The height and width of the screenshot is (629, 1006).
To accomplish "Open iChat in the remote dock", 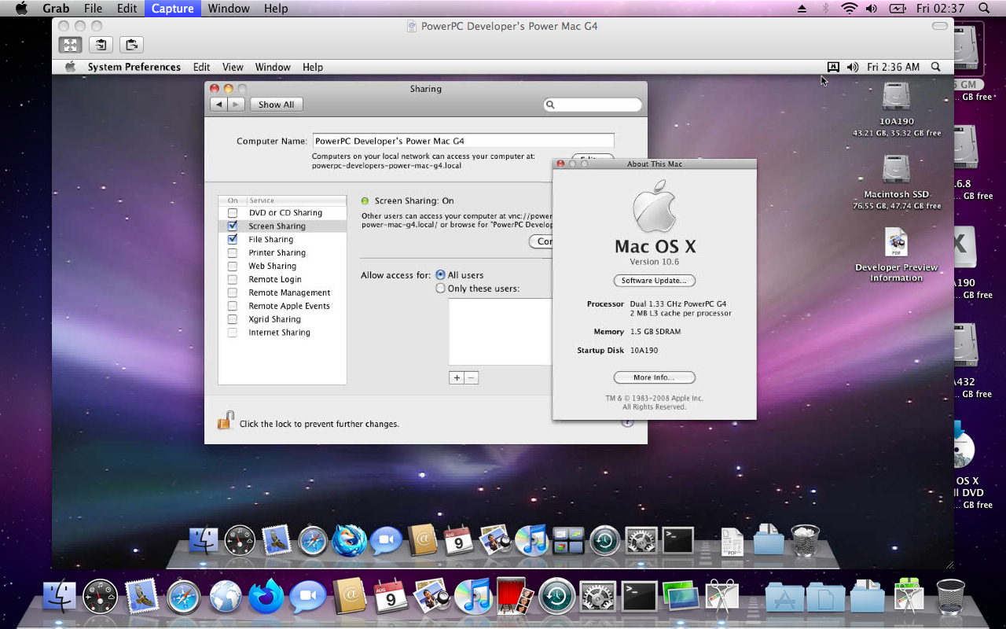I will [386, 541].
